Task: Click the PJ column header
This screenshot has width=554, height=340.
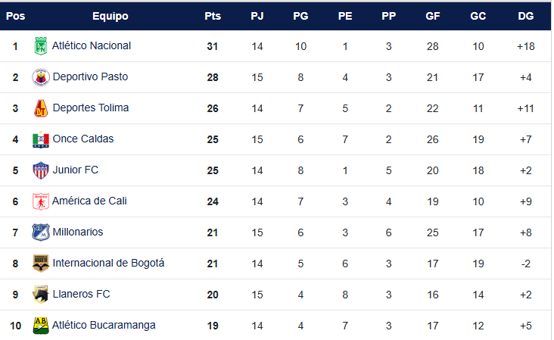Action: [x=257, y=16]
